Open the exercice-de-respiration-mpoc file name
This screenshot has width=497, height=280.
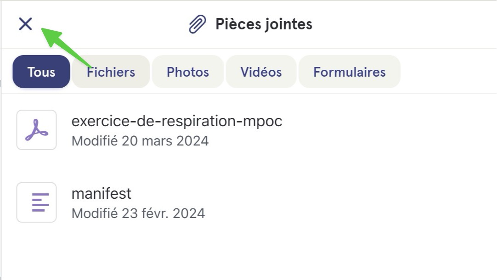[177, 121]
